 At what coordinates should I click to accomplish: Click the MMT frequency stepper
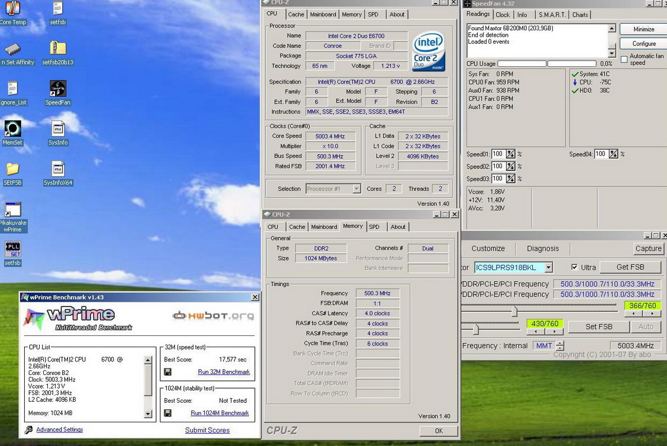(560, 345)
